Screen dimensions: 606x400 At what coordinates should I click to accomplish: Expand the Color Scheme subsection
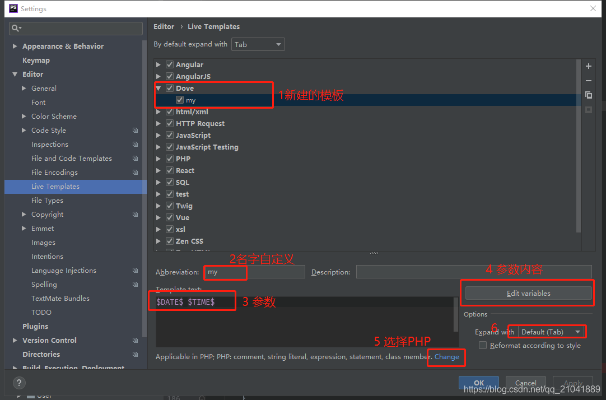[24, 116]
